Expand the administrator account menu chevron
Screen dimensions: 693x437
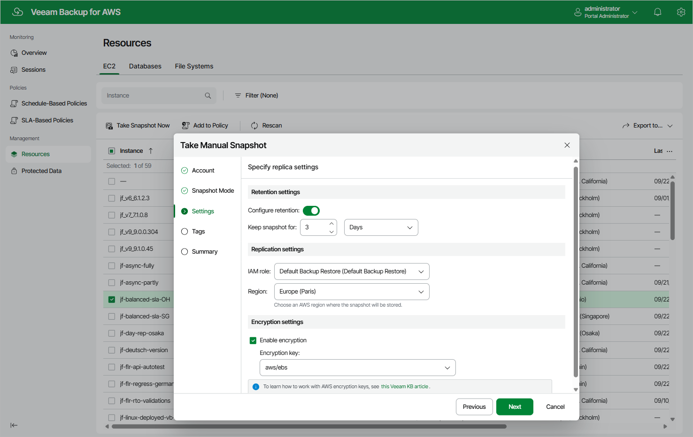pos(635,12)
